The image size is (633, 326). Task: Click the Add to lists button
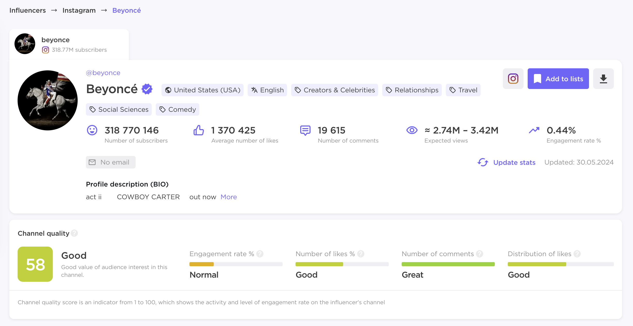click(x=558, y=78)
